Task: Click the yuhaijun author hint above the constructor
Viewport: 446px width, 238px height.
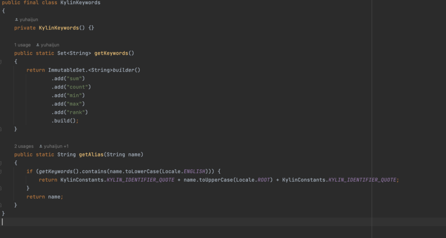Action: pyautogui.click(x=29, y=20)
